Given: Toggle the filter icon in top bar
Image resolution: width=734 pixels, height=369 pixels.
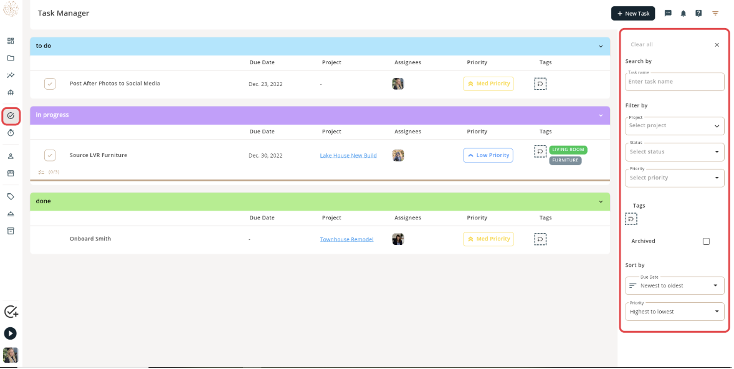Looking at the screenshot, I should (x=715, y=14).
